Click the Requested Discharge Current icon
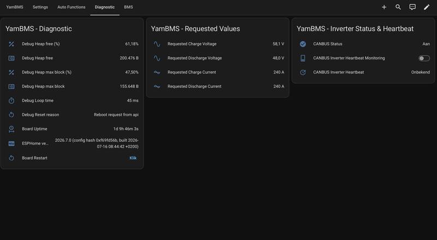437x240 pixels. pyautogui.click(x=157, y=87)
